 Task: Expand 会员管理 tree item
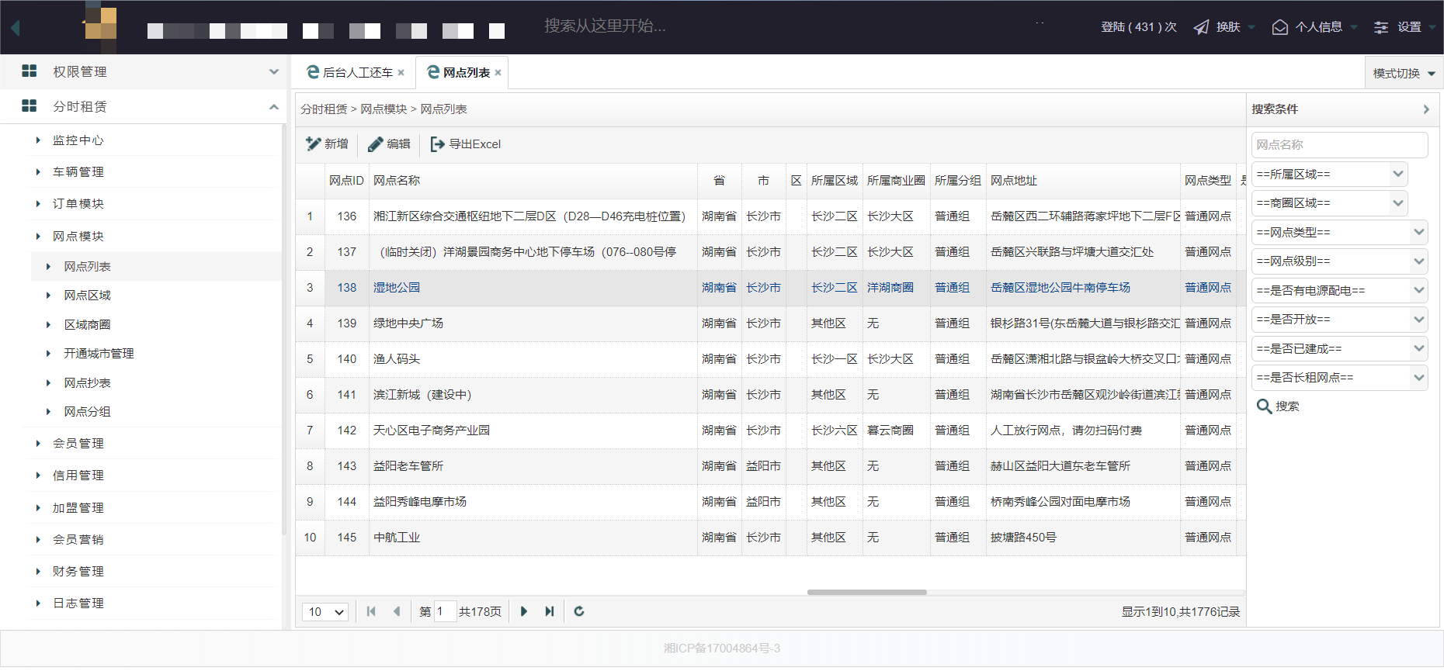[x=37, y=444]
